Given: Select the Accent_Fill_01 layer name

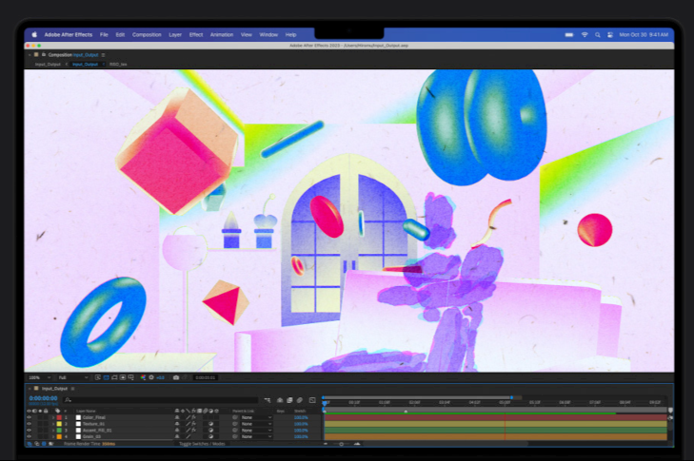Looking at the screenshot, I should [97, 430].
